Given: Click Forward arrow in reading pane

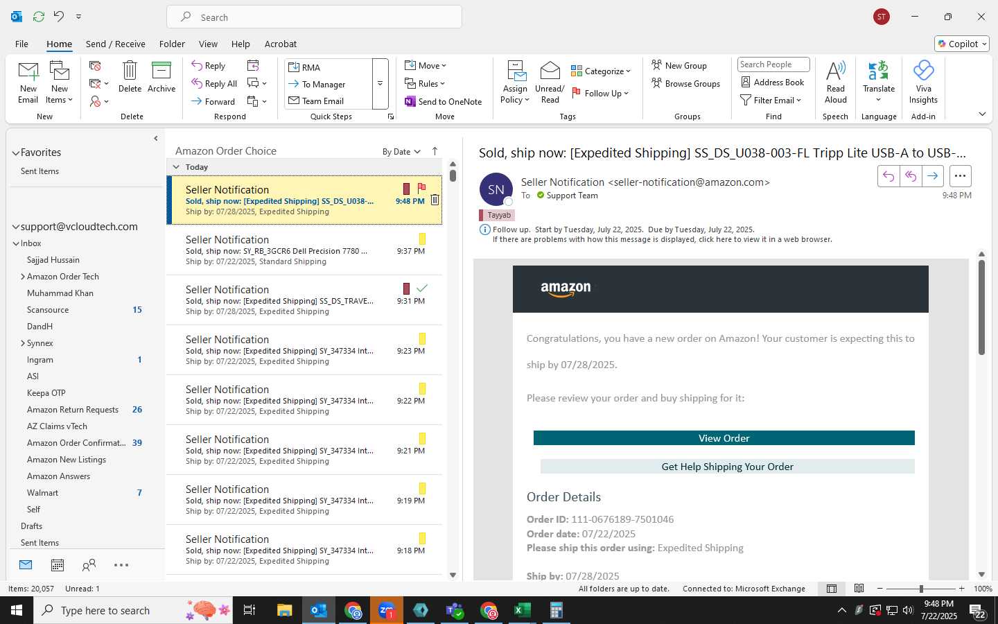Looking at the screenshot, I should [x=933, y=176].
